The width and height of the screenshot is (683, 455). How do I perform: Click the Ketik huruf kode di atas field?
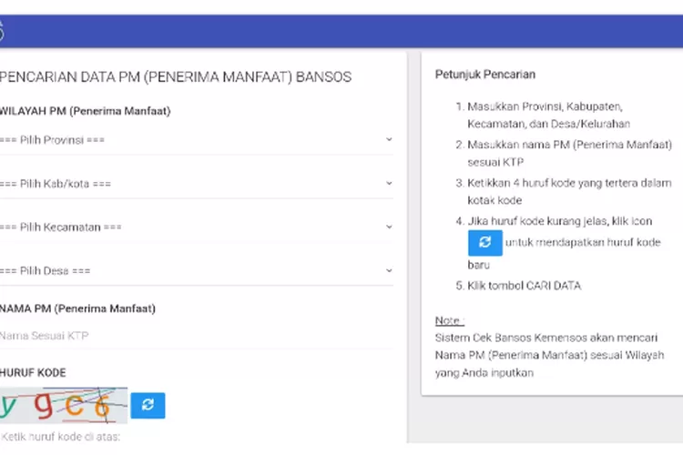pos(61,437)
